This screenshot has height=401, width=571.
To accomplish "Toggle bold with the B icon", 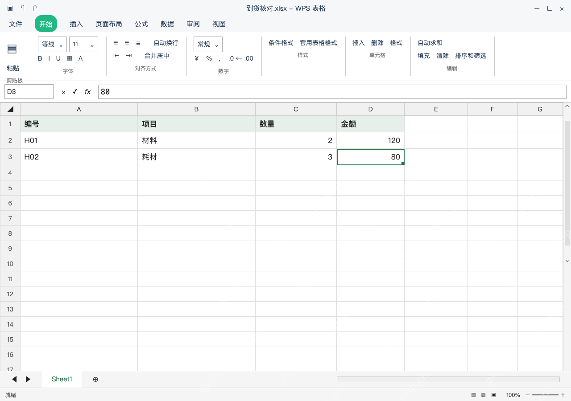I will coord(40,58).
